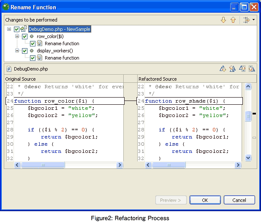This screenshot has width=261, height=223.
Task: Click Original Source horizontal scrollbar thumb
Action: pyautogui.click(x=43, y=165)
